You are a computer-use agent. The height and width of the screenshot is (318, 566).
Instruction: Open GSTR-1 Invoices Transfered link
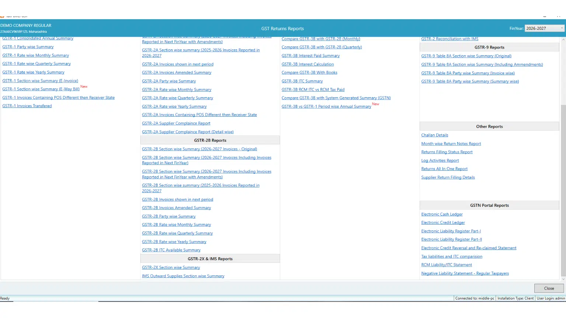click(27, 106)
